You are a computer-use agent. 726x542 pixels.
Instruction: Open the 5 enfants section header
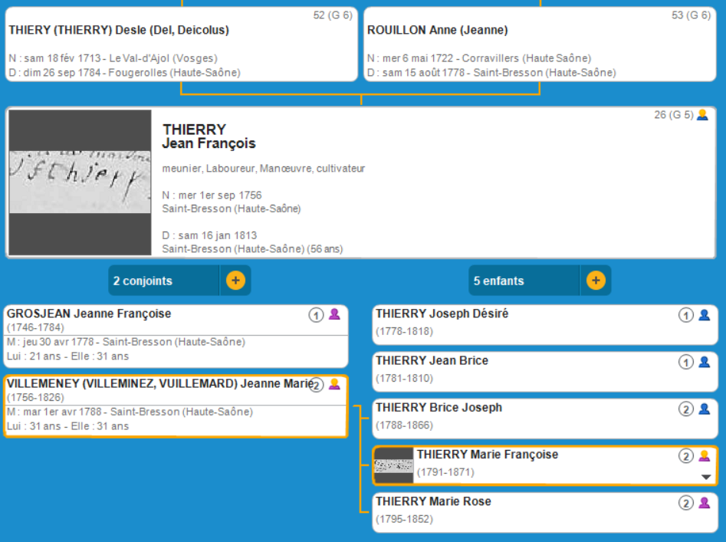524,281
